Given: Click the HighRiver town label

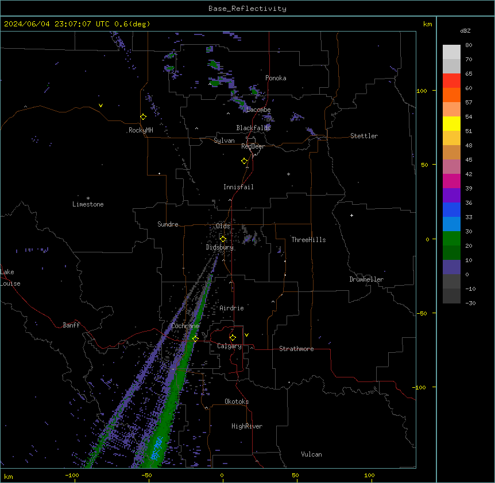Looking at the screenshot, I should tap(247, 426).
